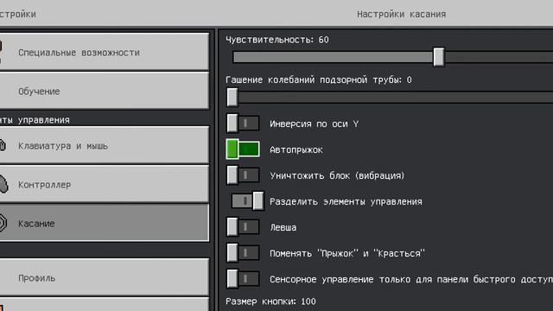Image resolution: width=553 pixels, height=311 pixels.
Task: Click the touch icon beside Касание
Action: tap(3, 223)
